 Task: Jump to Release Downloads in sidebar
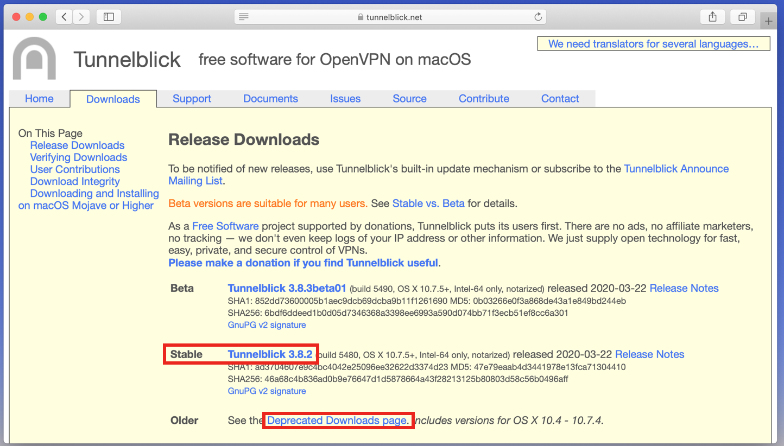pos(77,145)
